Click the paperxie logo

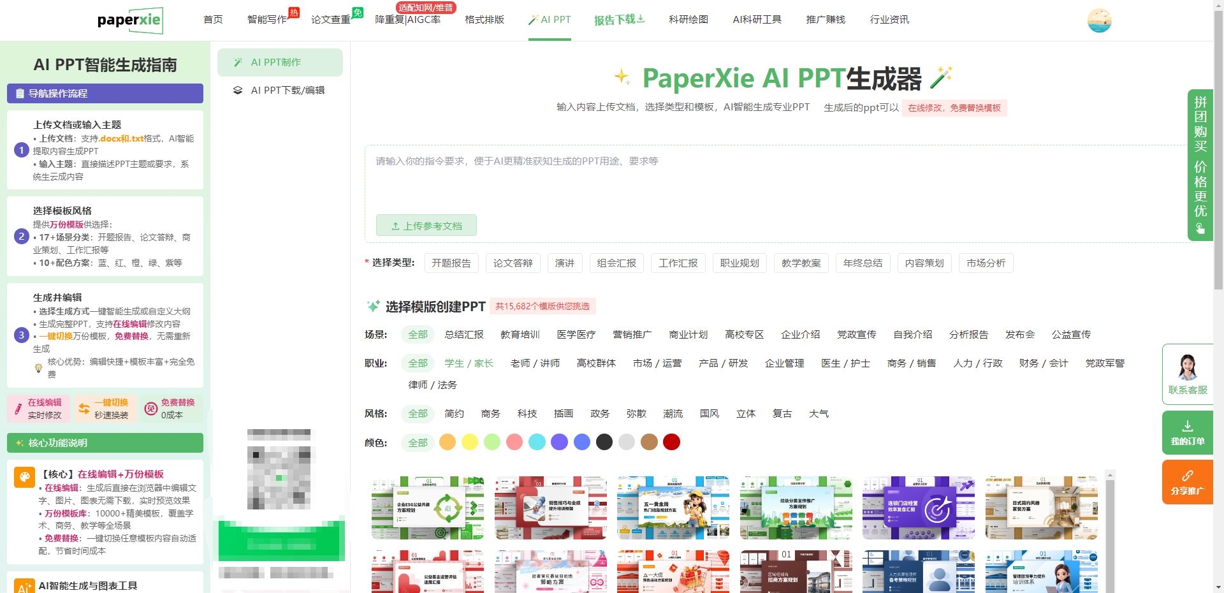tap(130, 20)
